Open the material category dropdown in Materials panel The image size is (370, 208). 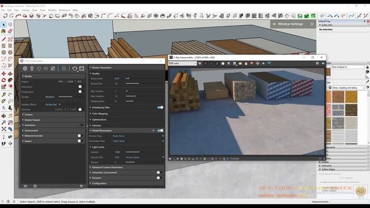349,88
